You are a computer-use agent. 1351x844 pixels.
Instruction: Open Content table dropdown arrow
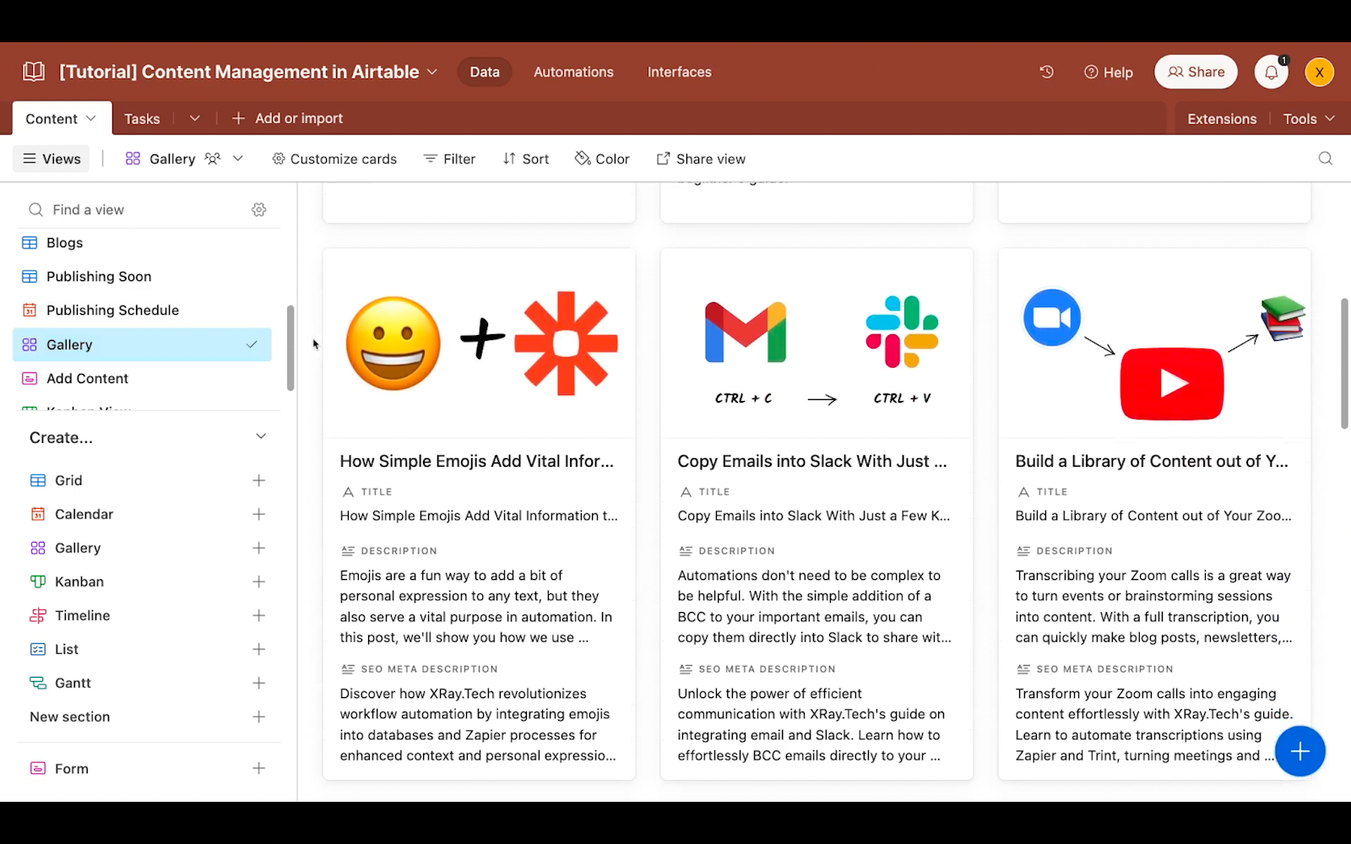pyautogui.click(x=91, y=118)
